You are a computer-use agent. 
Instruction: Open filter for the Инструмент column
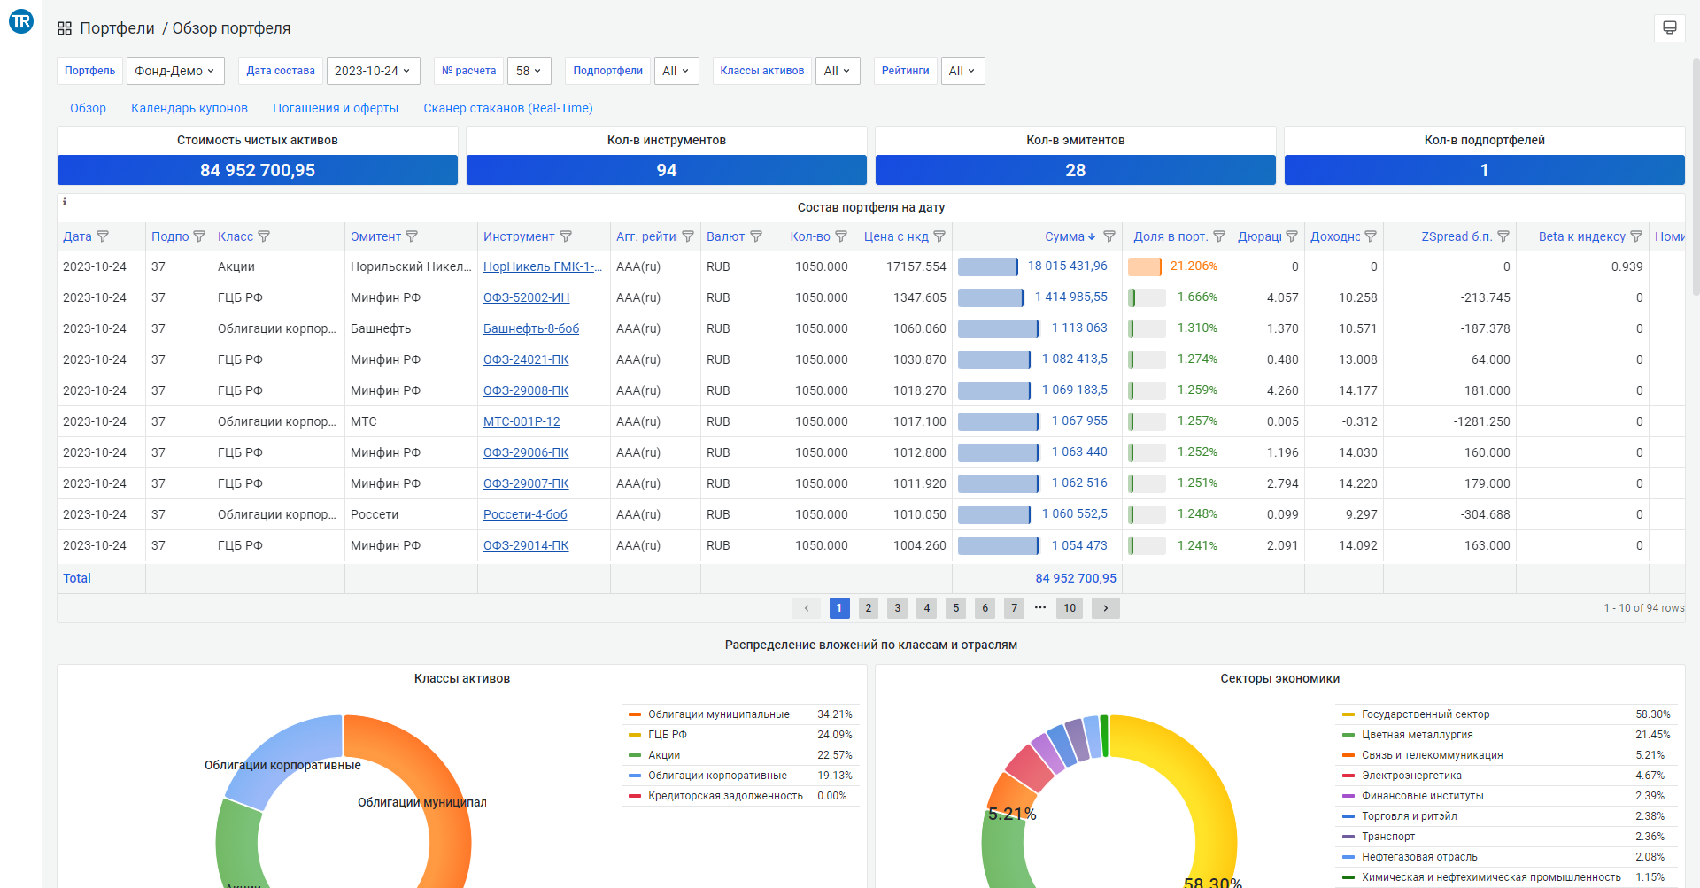[x=566, y=236]
